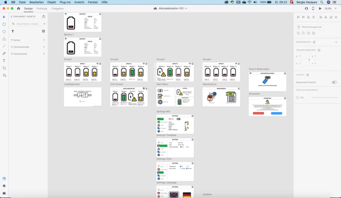Click the opacity slider under Erscheinungsbild
Image resolution: width=341 pixels, height=198 pixels.
tap(323, 97)
